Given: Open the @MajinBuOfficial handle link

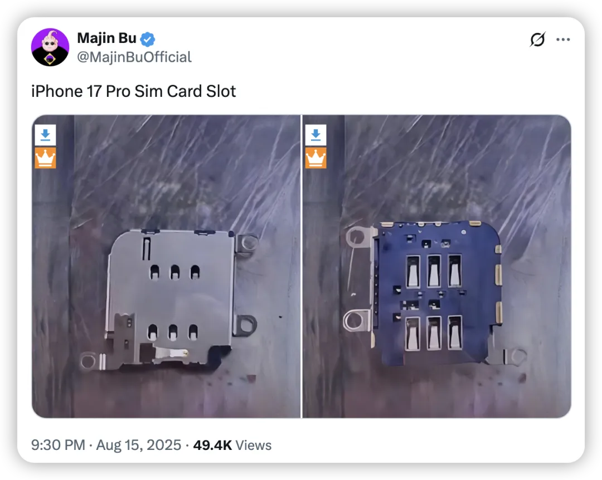Looking at the screenshot, I should [x=134, y=57].
